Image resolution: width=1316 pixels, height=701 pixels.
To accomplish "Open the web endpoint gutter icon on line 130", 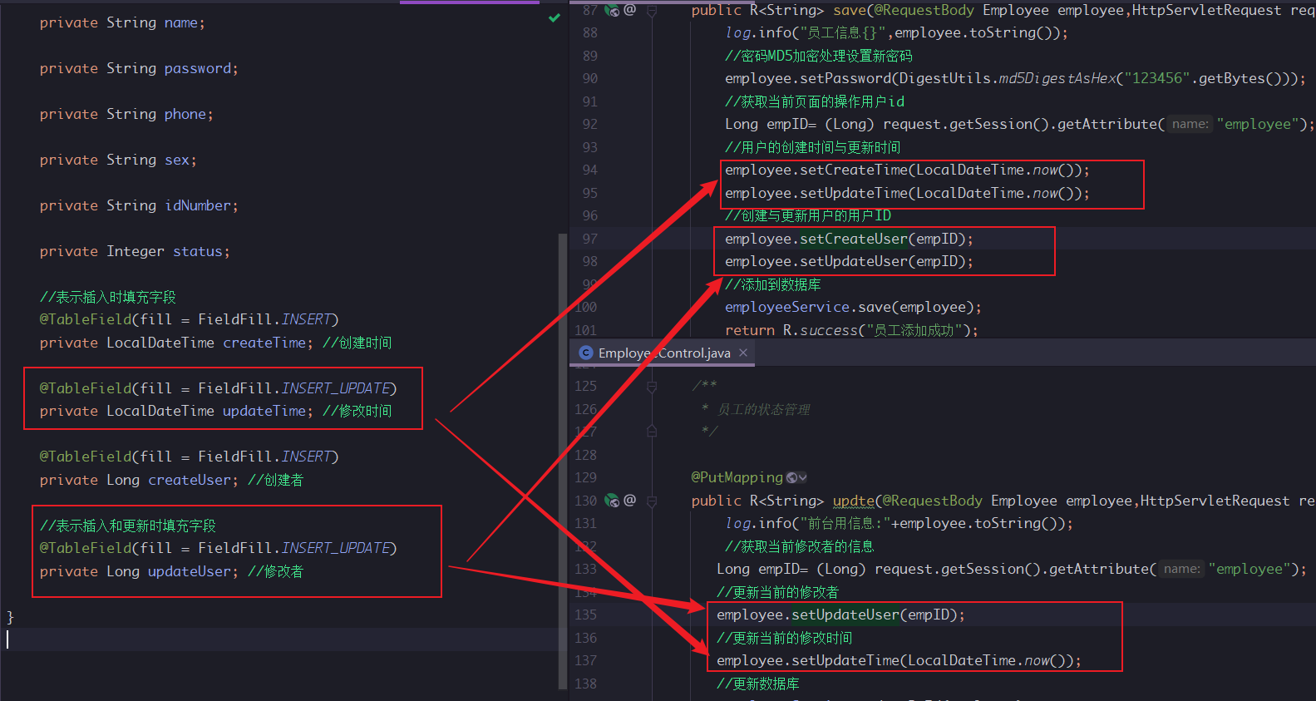I will tap(612, 501).
